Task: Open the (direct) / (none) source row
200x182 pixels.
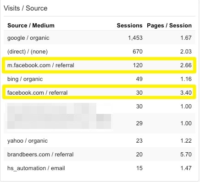Action: point(100,52)
